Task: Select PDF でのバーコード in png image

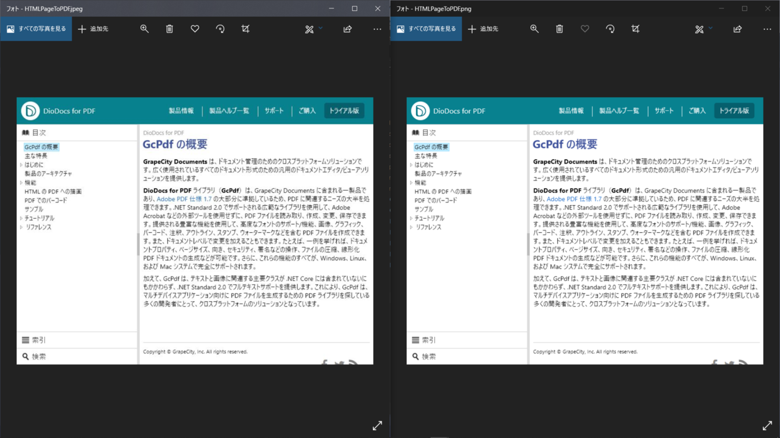Action: (435, 201)
